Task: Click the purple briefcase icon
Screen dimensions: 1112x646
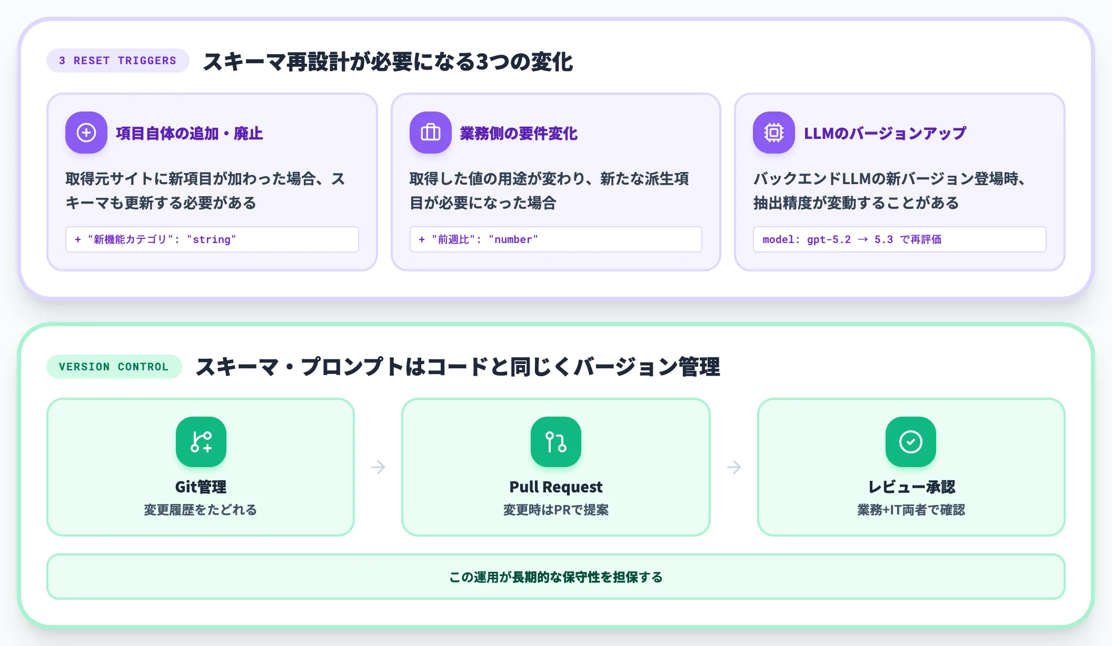Action: pos(431,133)
